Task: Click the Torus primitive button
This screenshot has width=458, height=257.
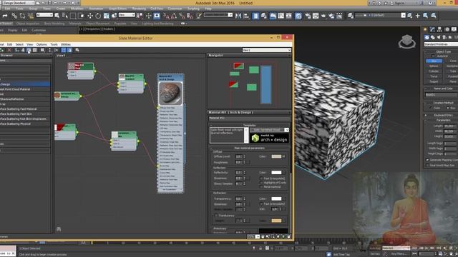Action: pos(434,76)
